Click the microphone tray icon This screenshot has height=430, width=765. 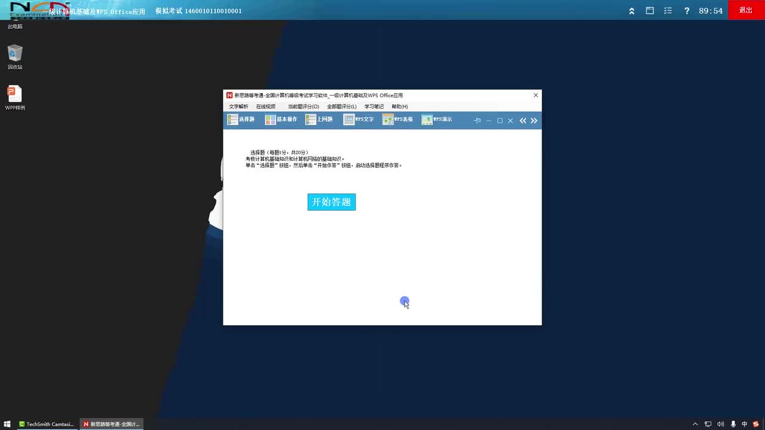coord(733,424)
